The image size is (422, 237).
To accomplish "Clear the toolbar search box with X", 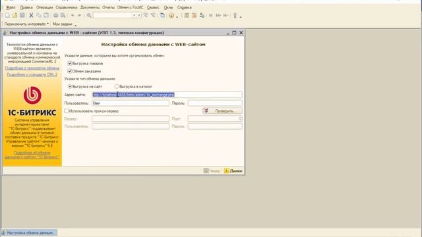I will coord(139,15).
